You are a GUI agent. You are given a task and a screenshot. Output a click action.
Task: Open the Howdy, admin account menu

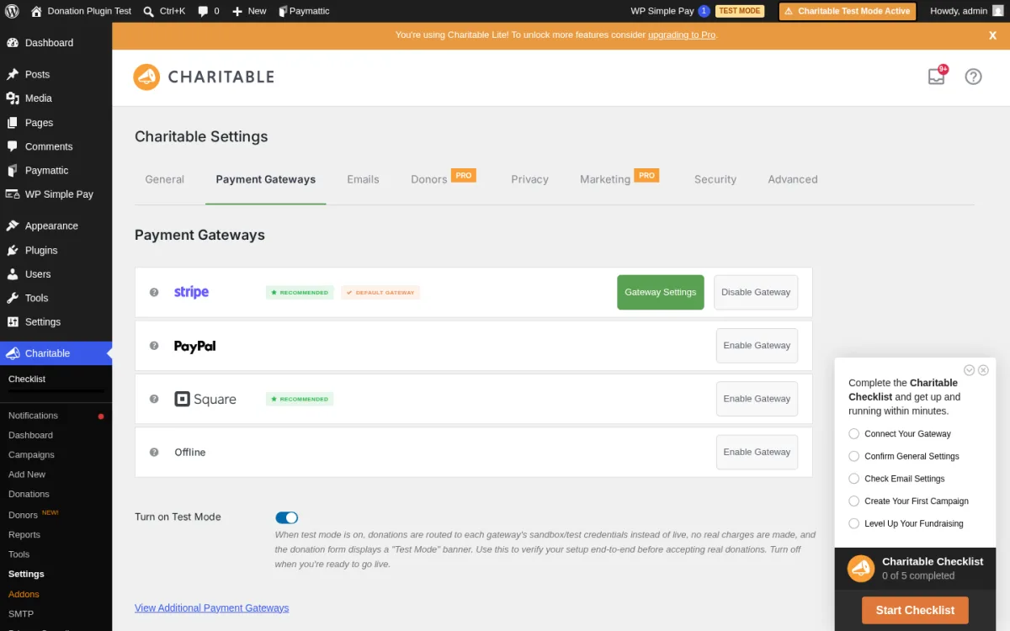[966, 11]
